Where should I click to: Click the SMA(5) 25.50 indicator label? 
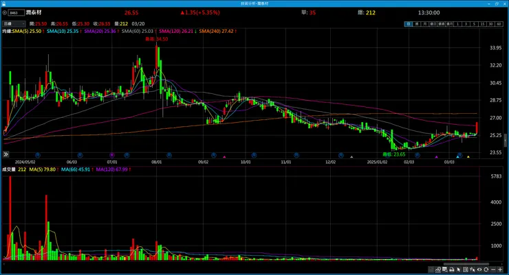(x=27, y=32)
